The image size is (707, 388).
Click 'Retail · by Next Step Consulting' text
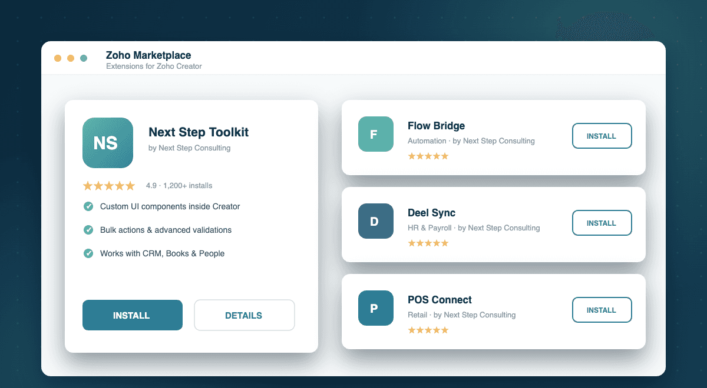(462, 315)
